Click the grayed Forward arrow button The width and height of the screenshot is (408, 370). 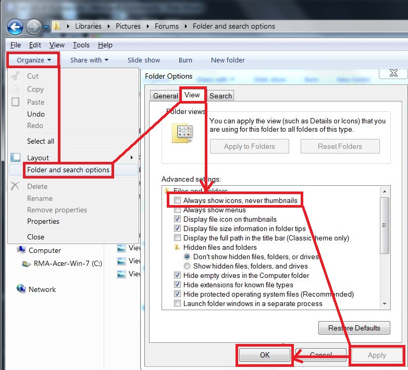(33, 27)
